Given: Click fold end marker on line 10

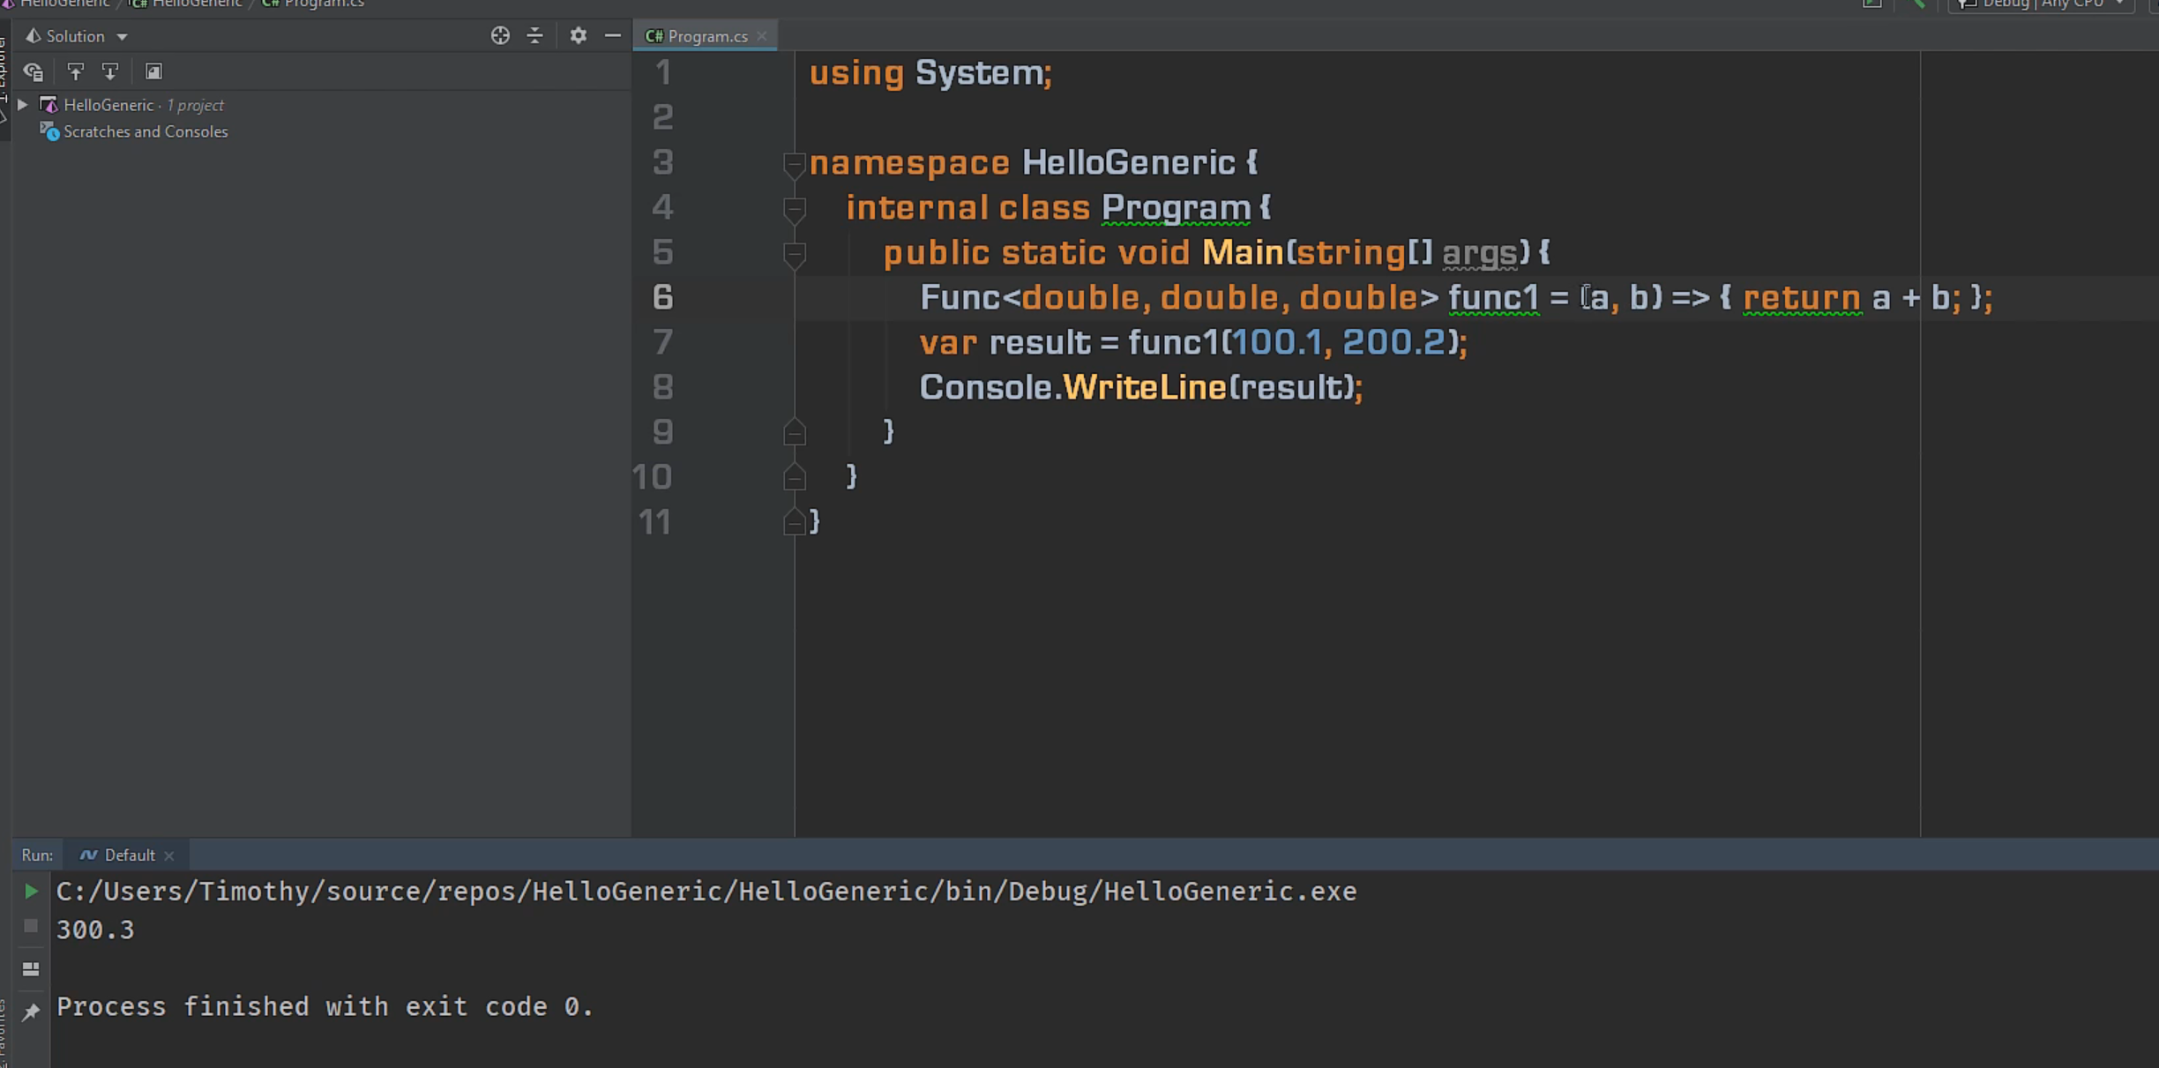Looking at the screenshot, I should [x=794, y=477].
